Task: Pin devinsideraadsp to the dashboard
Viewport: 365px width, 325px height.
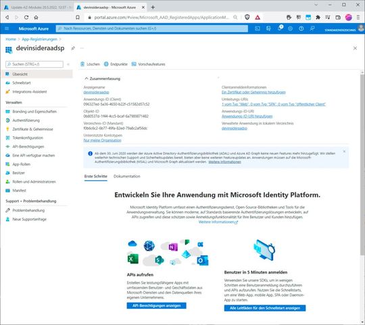Action: click(73, 48)
